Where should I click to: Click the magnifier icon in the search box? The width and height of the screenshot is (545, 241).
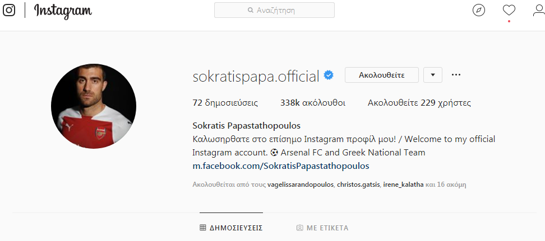pyautogui.click(x=250, y=10)
